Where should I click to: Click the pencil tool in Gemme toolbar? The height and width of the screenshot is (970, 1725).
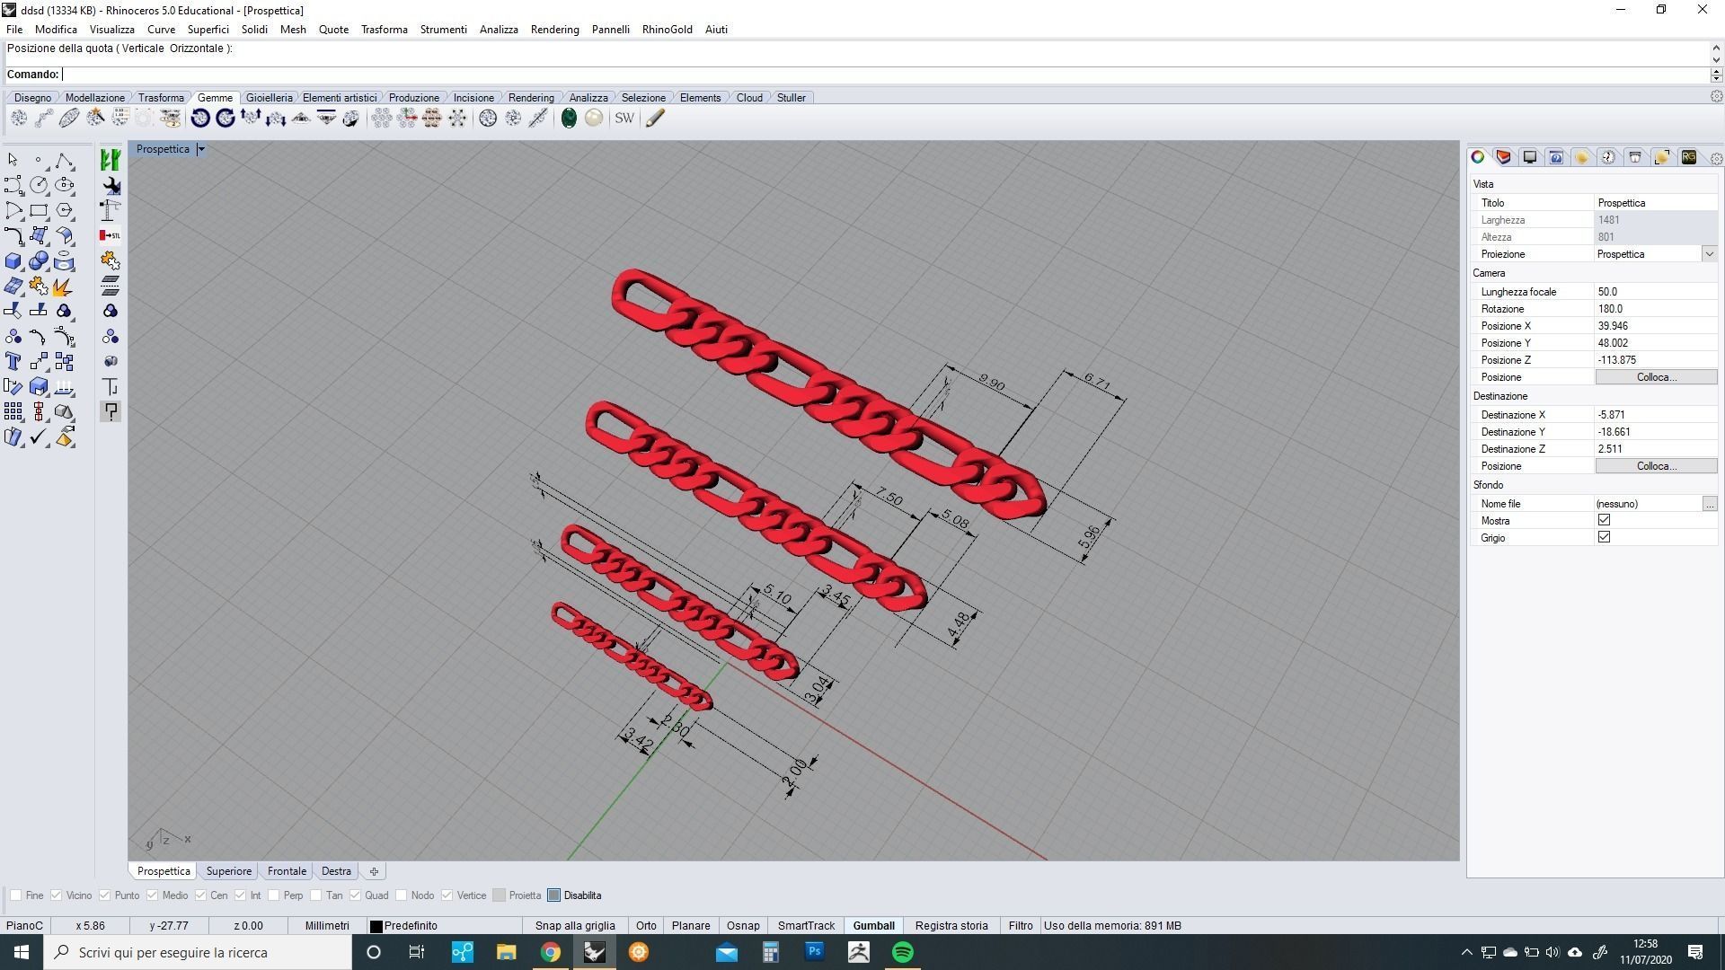(655, 118)
